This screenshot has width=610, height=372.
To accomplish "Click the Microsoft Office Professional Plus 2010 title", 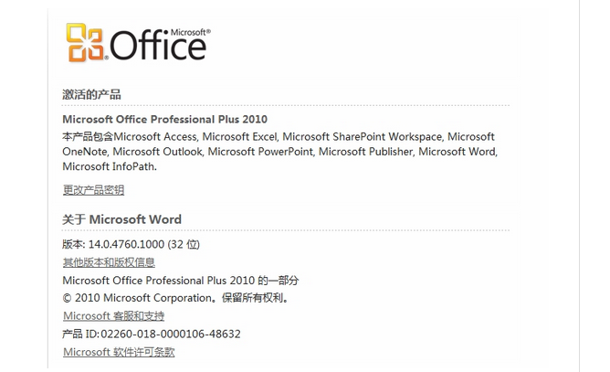I will click(x=165, y=119).
